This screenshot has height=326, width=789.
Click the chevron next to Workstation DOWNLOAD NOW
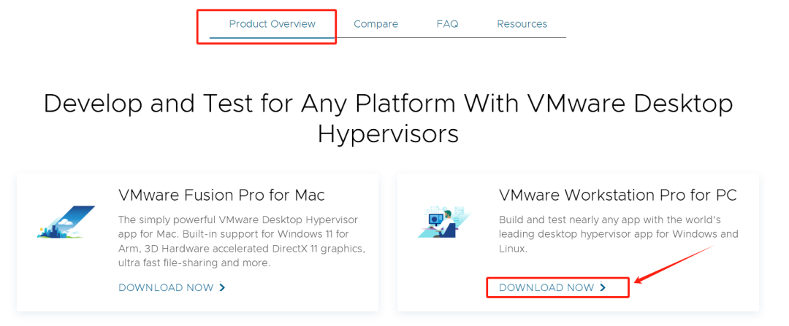pos(603,287)
